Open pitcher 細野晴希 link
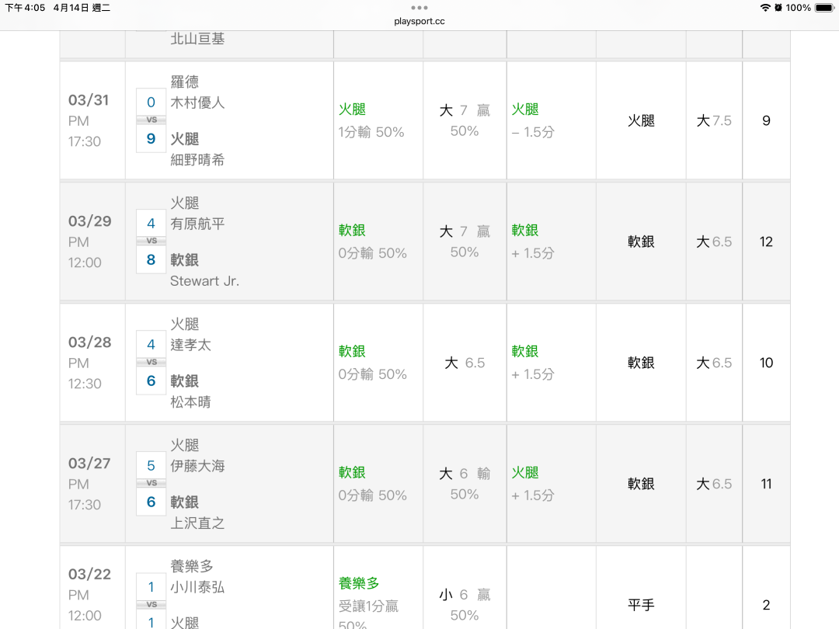 tap(197, 160)
